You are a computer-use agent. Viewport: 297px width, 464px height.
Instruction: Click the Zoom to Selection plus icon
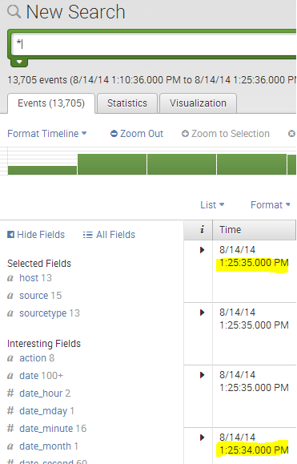point(185,134)
